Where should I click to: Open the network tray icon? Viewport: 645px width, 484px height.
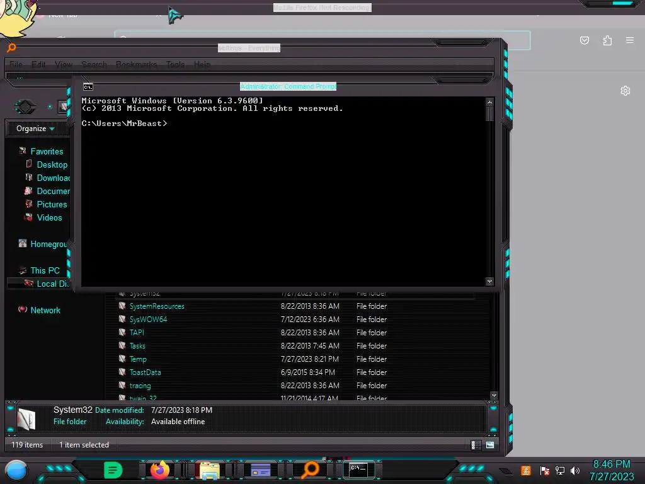tap(560, 470)
